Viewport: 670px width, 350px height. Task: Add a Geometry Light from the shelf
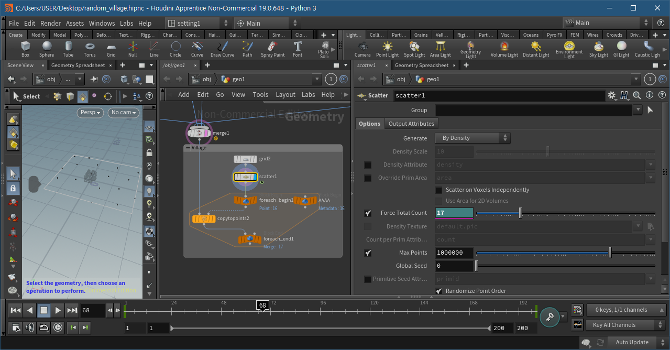(x=470, y=50)
